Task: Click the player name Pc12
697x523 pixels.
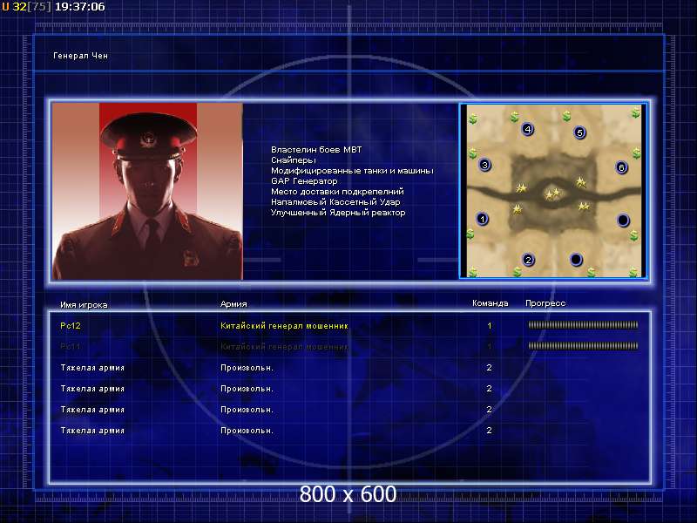Action: pos(71,325)
